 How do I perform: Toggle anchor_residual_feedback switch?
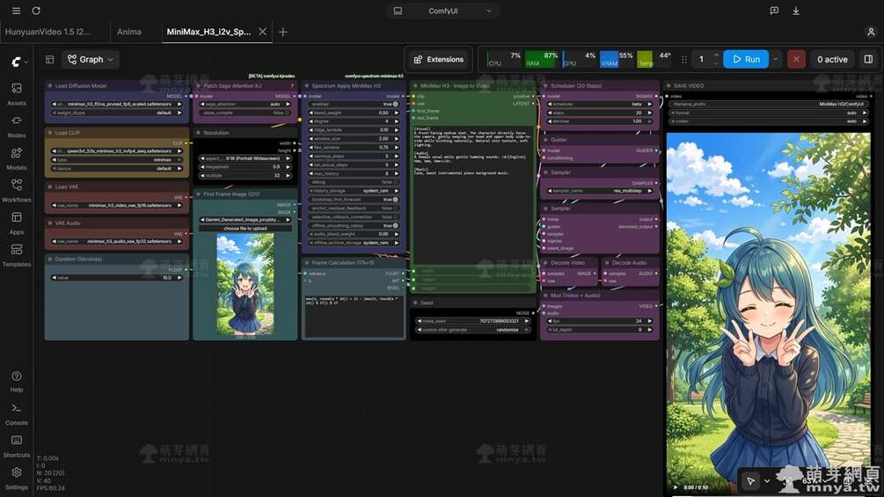395,208
